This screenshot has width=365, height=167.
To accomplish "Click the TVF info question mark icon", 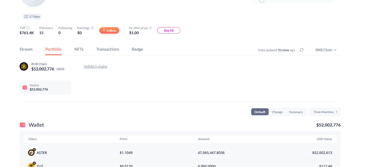I will [28, 28].
